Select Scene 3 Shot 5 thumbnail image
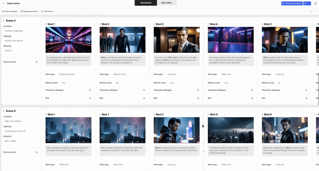Screen dimensions: 319x171 (x=285, y=40)
